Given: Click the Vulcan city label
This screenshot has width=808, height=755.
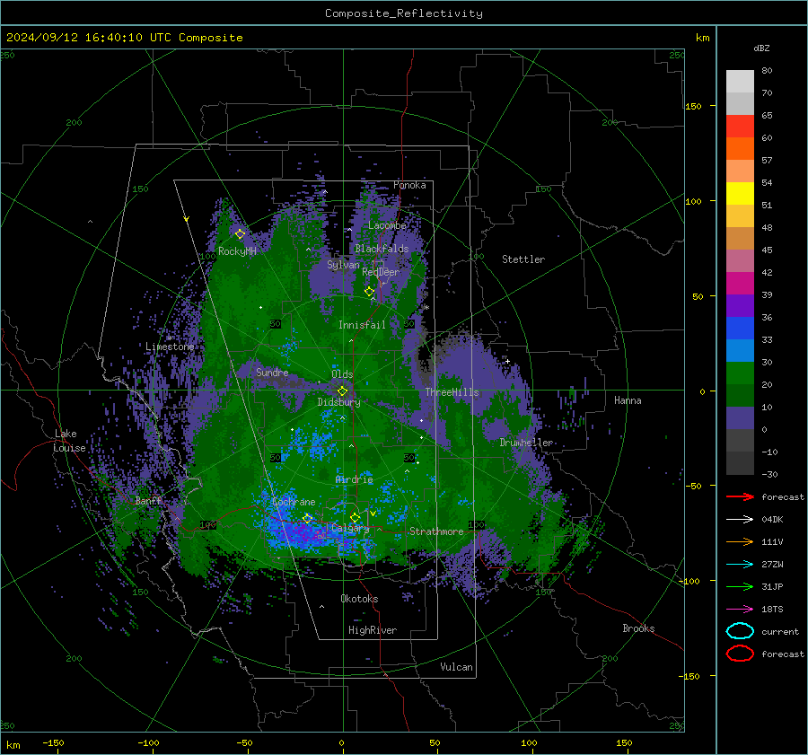Looking at the screenshot, I should click(456, 667).
